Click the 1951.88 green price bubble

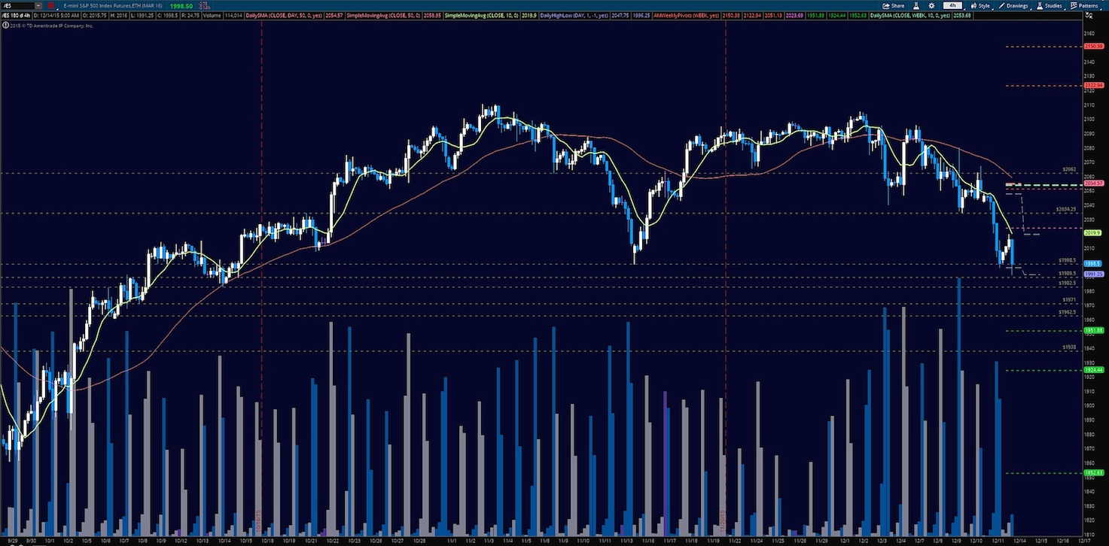[1093, 331]
